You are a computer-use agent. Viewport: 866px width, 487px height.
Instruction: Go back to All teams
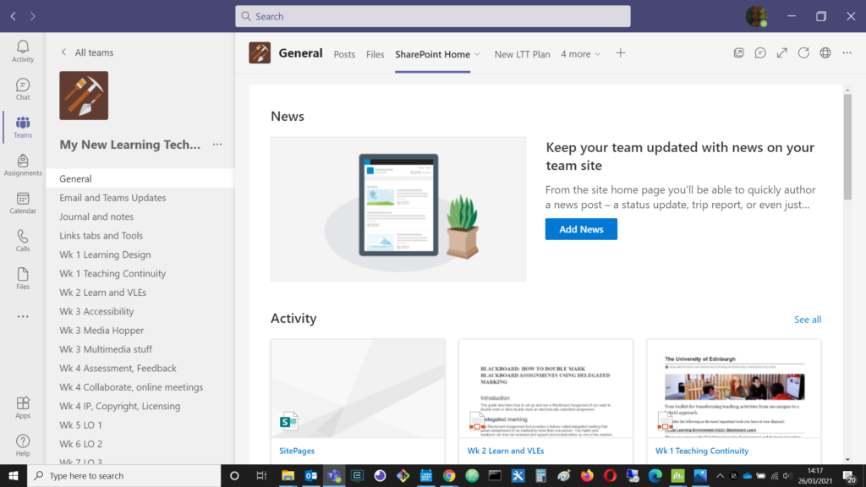point(87,52)
